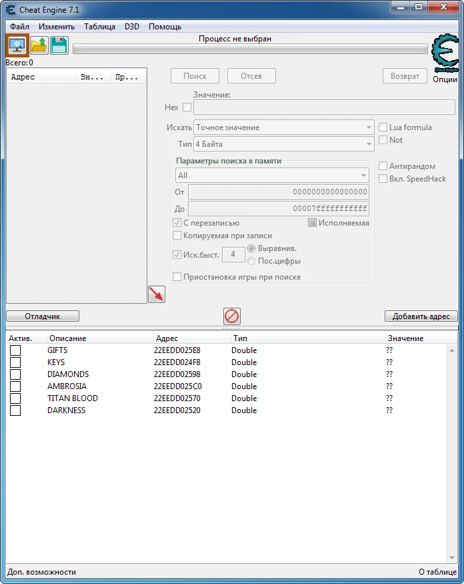Click the Cheat Engine title bar icon
This screenshot has height=584, width=464.
(x=11, y=10)
